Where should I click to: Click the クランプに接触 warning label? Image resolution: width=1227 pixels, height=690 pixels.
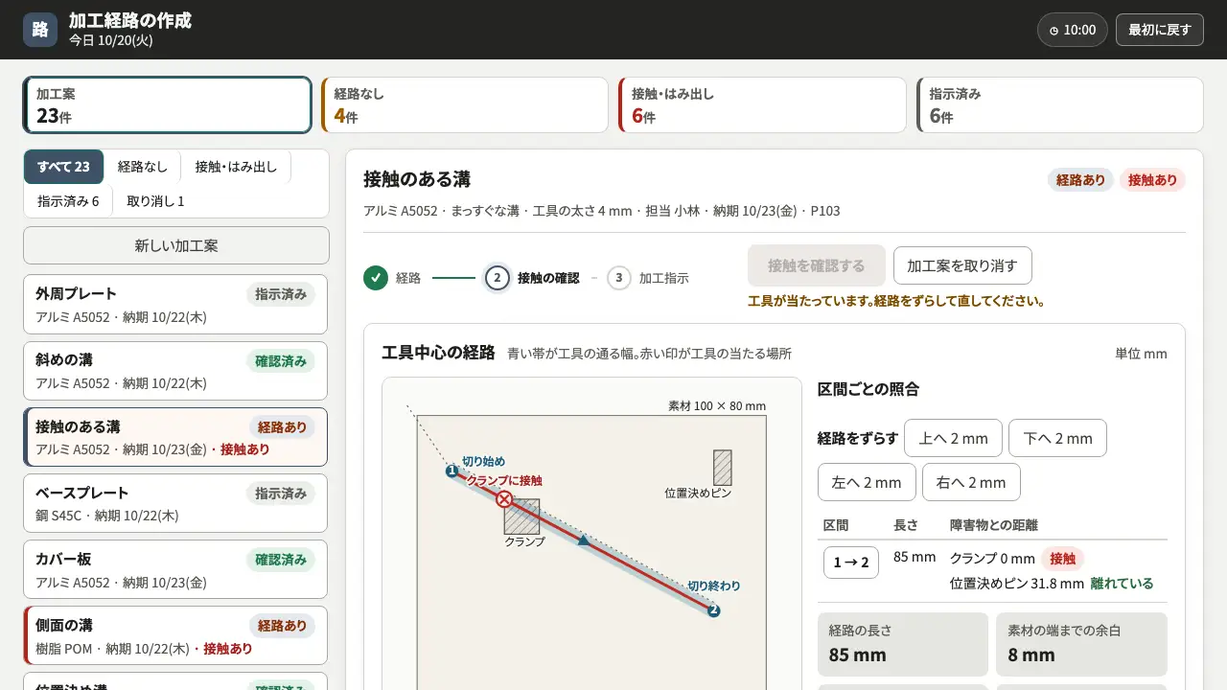(504, 480)
